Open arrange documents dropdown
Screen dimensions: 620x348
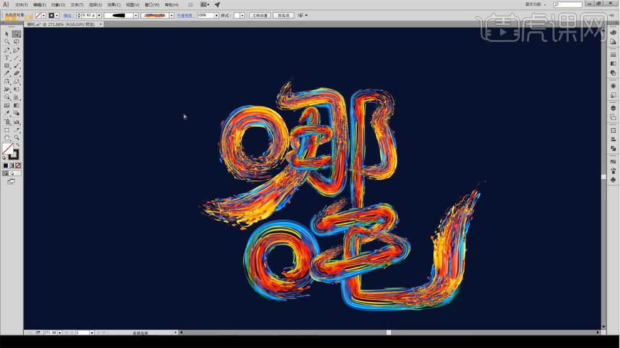point(204,5)
